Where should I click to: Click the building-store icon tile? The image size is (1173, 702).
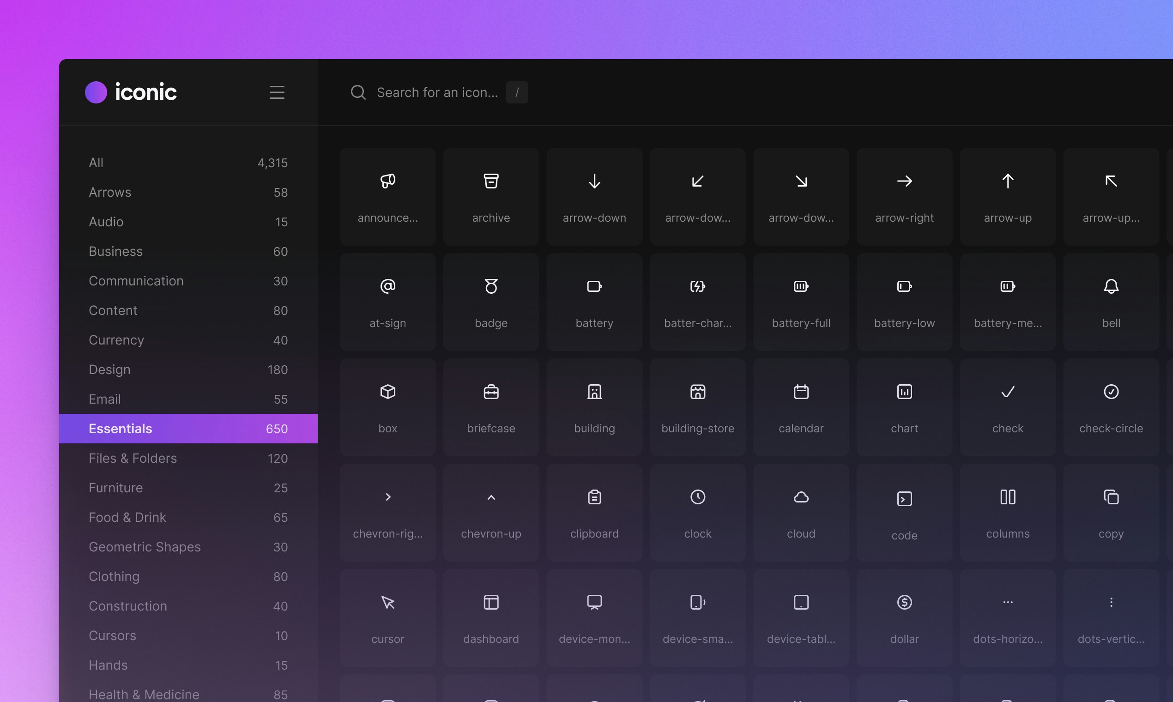pyautogui.click(x=698, y=407)
